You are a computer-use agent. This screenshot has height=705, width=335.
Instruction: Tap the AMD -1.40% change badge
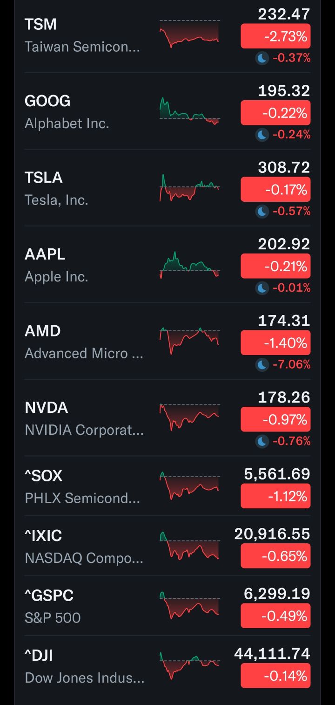pyautogui.click(x=275, y=343)
